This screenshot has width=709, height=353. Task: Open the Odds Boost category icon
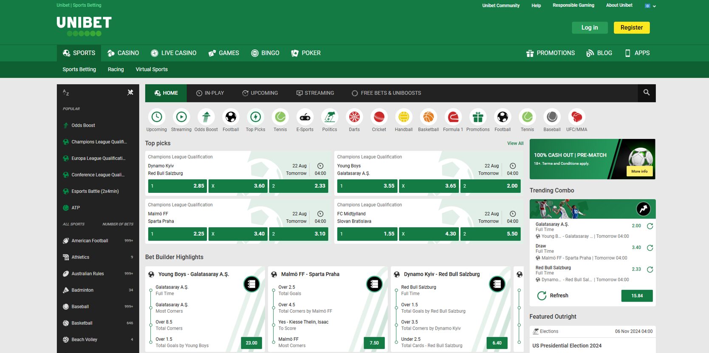206,117
